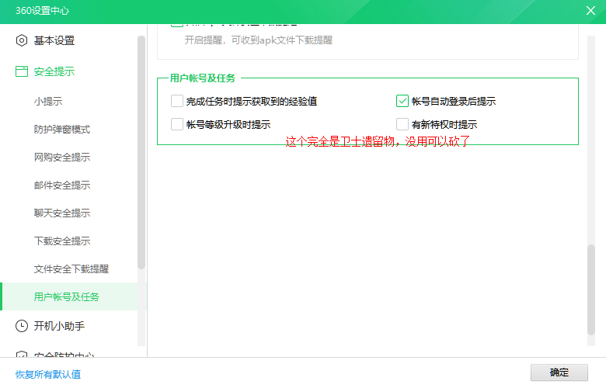606x388 pixels.
Task: Click the 基本设置 hexagon icon
Action: [22, 40]
